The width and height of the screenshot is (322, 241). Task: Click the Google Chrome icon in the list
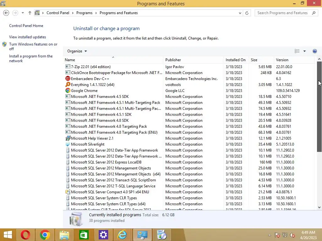coord(68,90)
